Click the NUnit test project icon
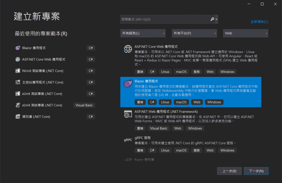Viewport: 282px width, 183px height. click(18, 71)
